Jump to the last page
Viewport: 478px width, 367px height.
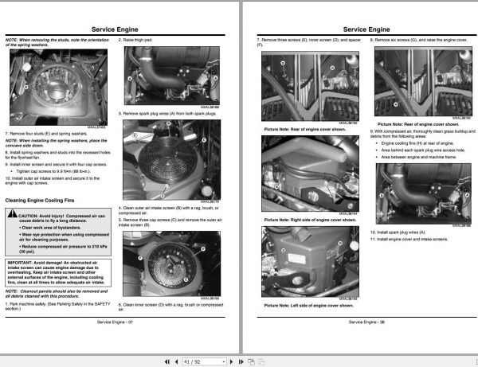point(241,361)
